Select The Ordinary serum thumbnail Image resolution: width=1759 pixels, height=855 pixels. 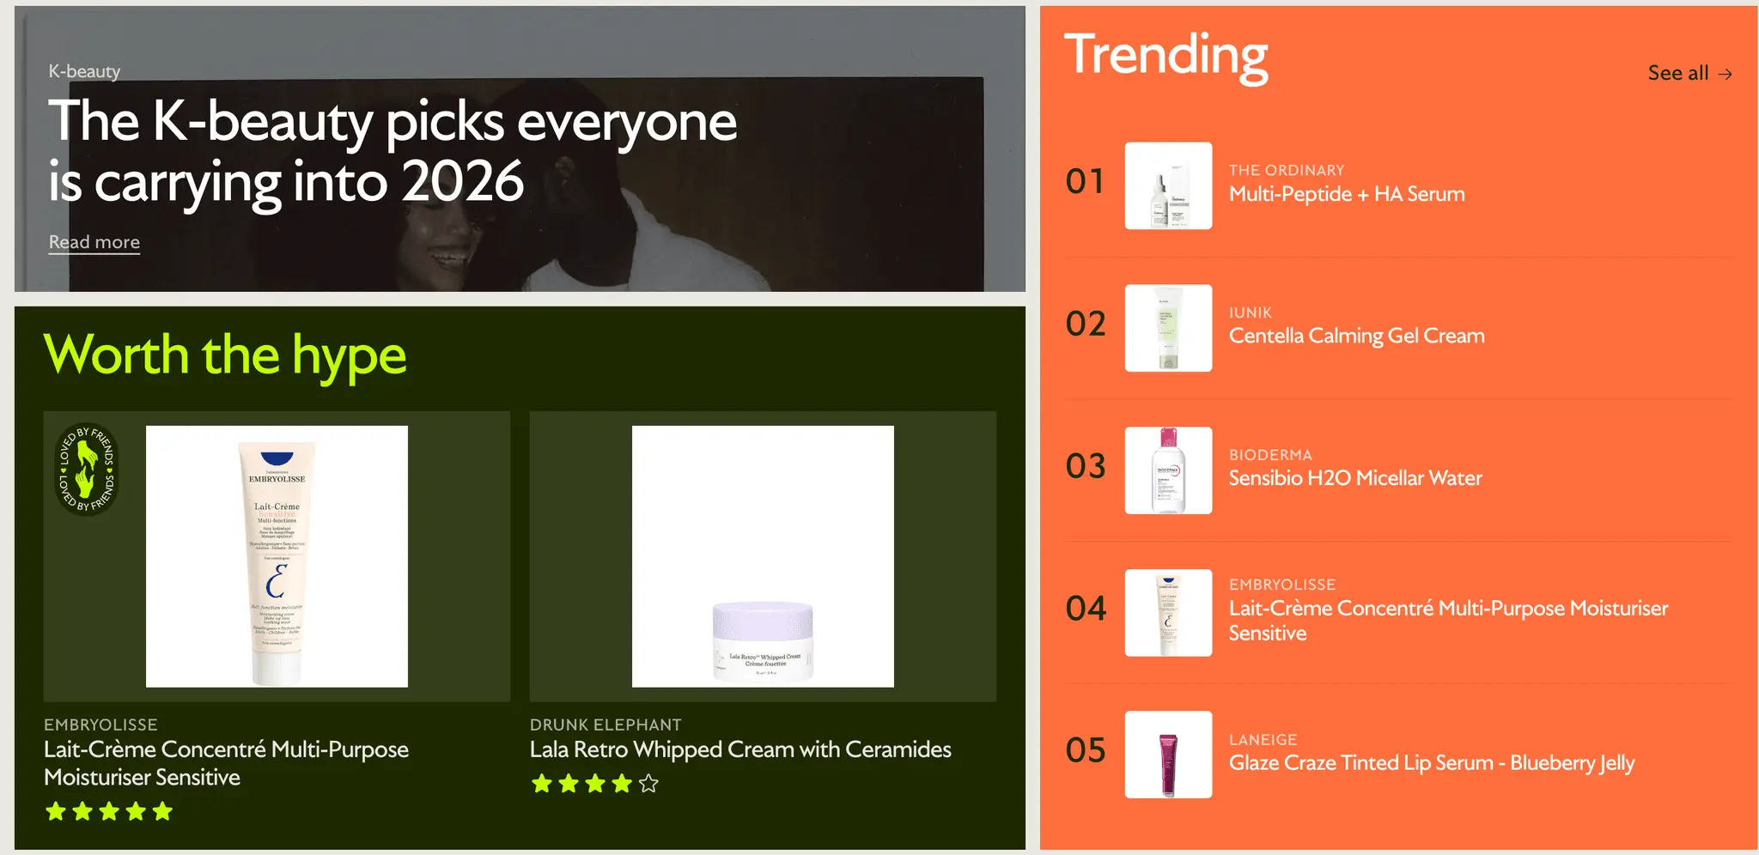pyautogui.click(x=1168, y=185)
